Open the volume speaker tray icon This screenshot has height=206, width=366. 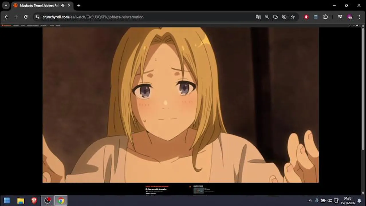click(330, 201)
